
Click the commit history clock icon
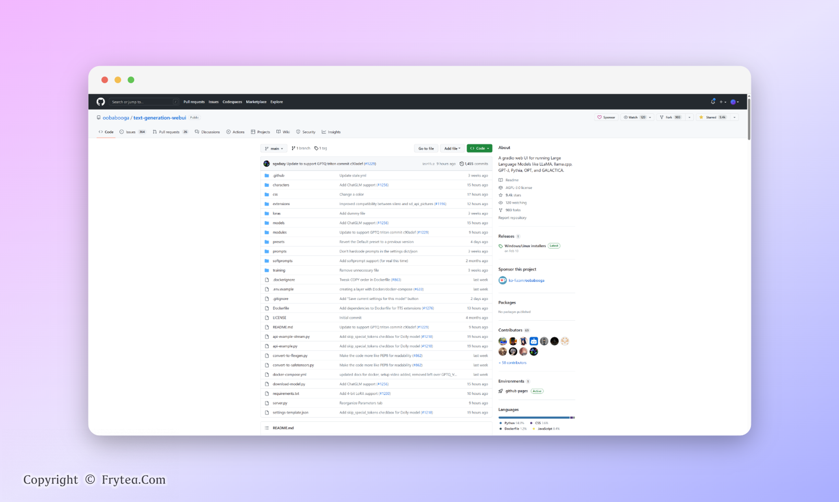pyautogui.click(x=461, y=164)
